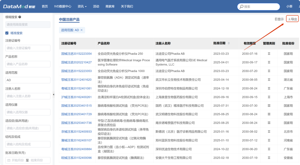This screenshot has height=165, width=300.
Task: Open 活动 menu item
Action: pos(96,6)
